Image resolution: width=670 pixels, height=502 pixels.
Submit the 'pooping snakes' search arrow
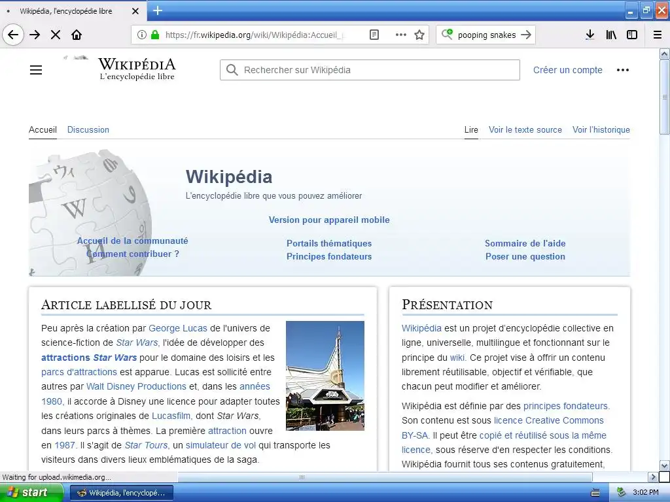(x=527, y=35)
